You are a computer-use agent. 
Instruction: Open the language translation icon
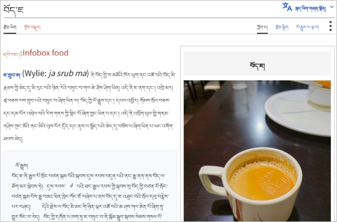(x=287, y=7)
